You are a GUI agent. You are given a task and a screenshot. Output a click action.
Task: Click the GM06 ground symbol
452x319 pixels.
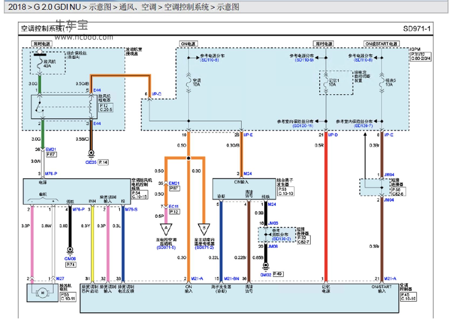[70, 251]
